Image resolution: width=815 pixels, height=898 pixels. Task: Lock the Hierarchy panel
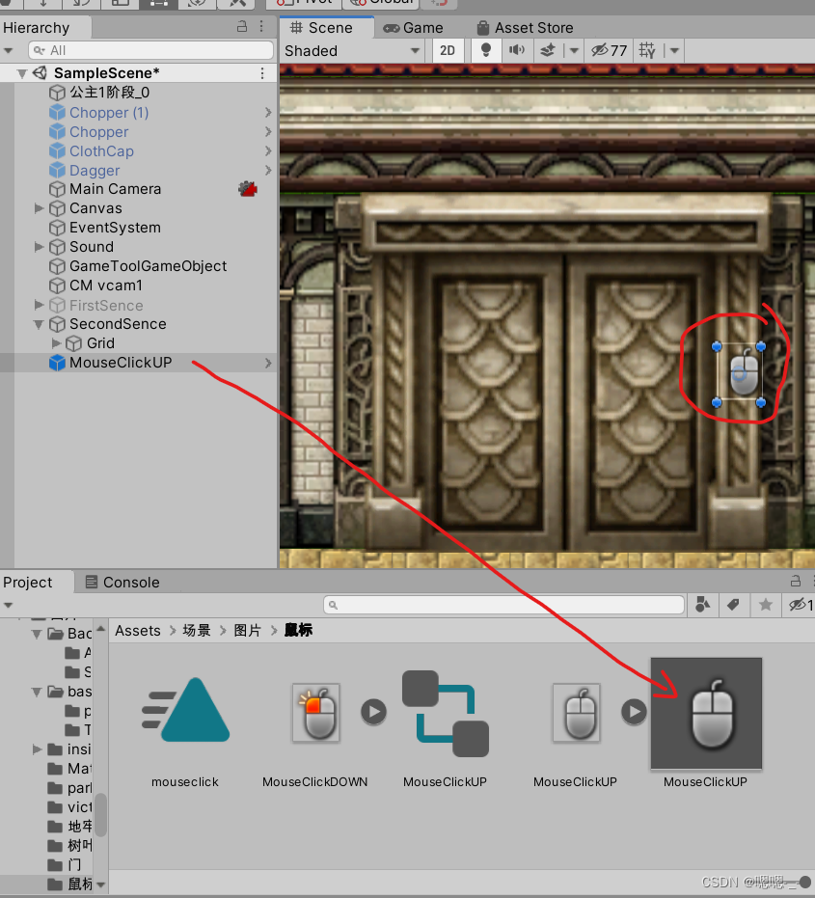(242, 26)
